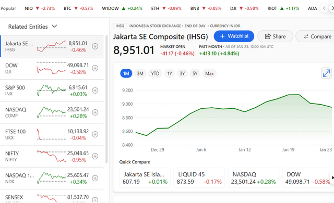Show the 3Y chart range
The width and height of the screenshot is (334, 203).
182,73
